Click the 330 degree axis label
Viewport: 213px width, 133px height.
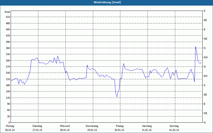click(x=8, y=54)
